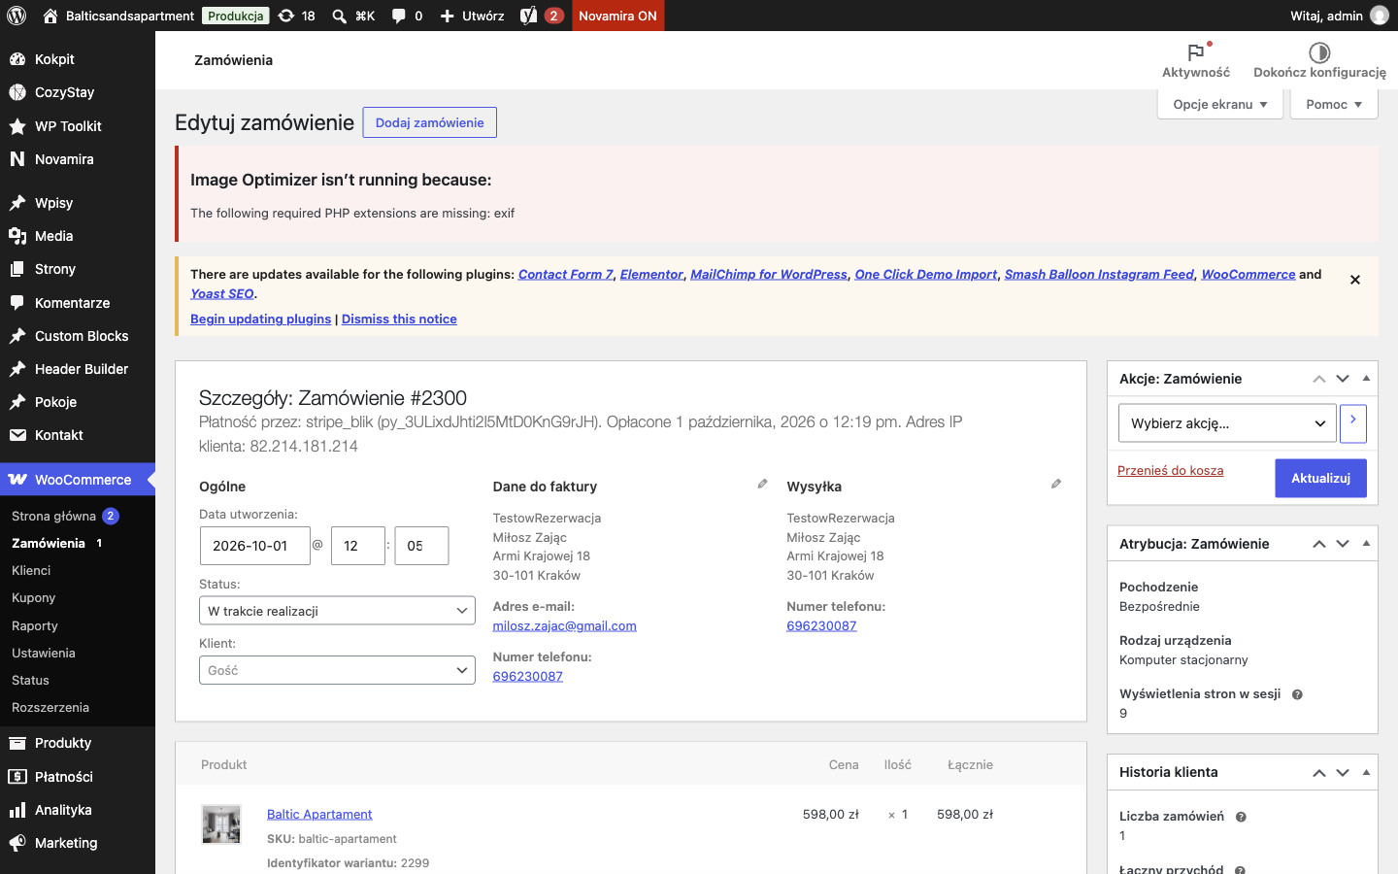Expand the Wybierz akcję dropdown
1398x874 pixels.
[1227, 423]
